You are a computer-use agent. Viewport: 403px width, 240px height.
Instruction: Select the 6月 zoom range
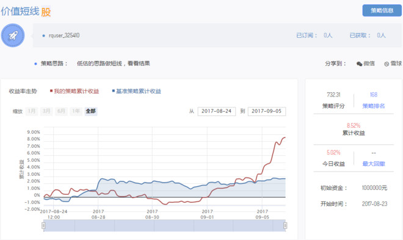61,111
